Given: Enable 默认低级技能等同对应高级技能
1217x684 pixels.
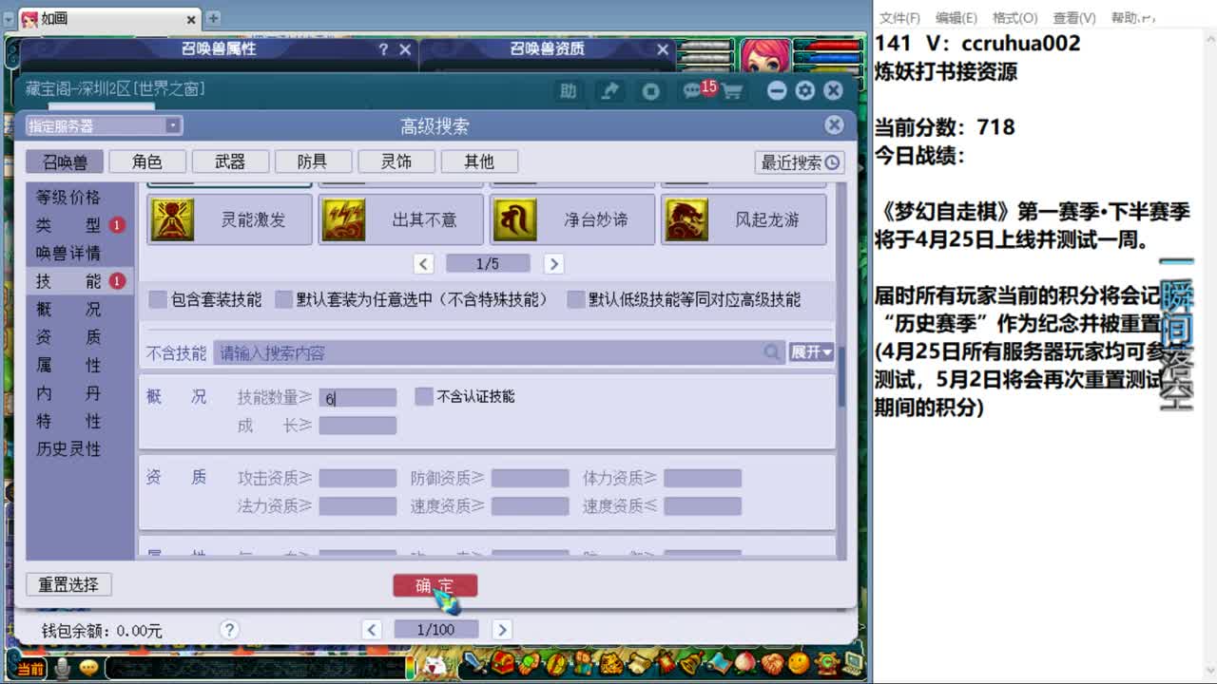Looking at the screenshot, I should 575,297.
